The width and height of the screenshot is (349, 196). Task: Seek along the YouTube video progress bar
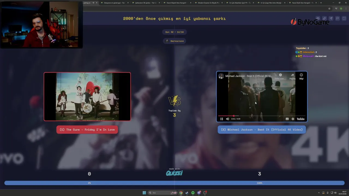[261, 116]
